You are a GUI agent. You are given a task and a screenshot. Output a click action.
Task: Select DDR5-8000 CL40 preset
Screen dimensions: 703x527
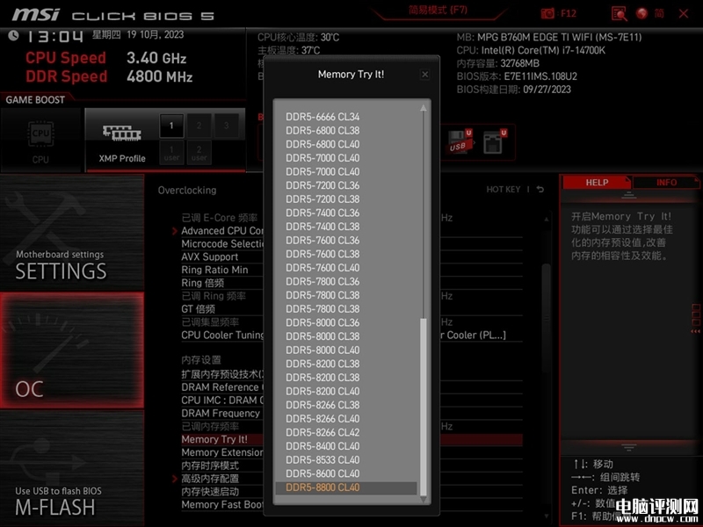(323, 350)
